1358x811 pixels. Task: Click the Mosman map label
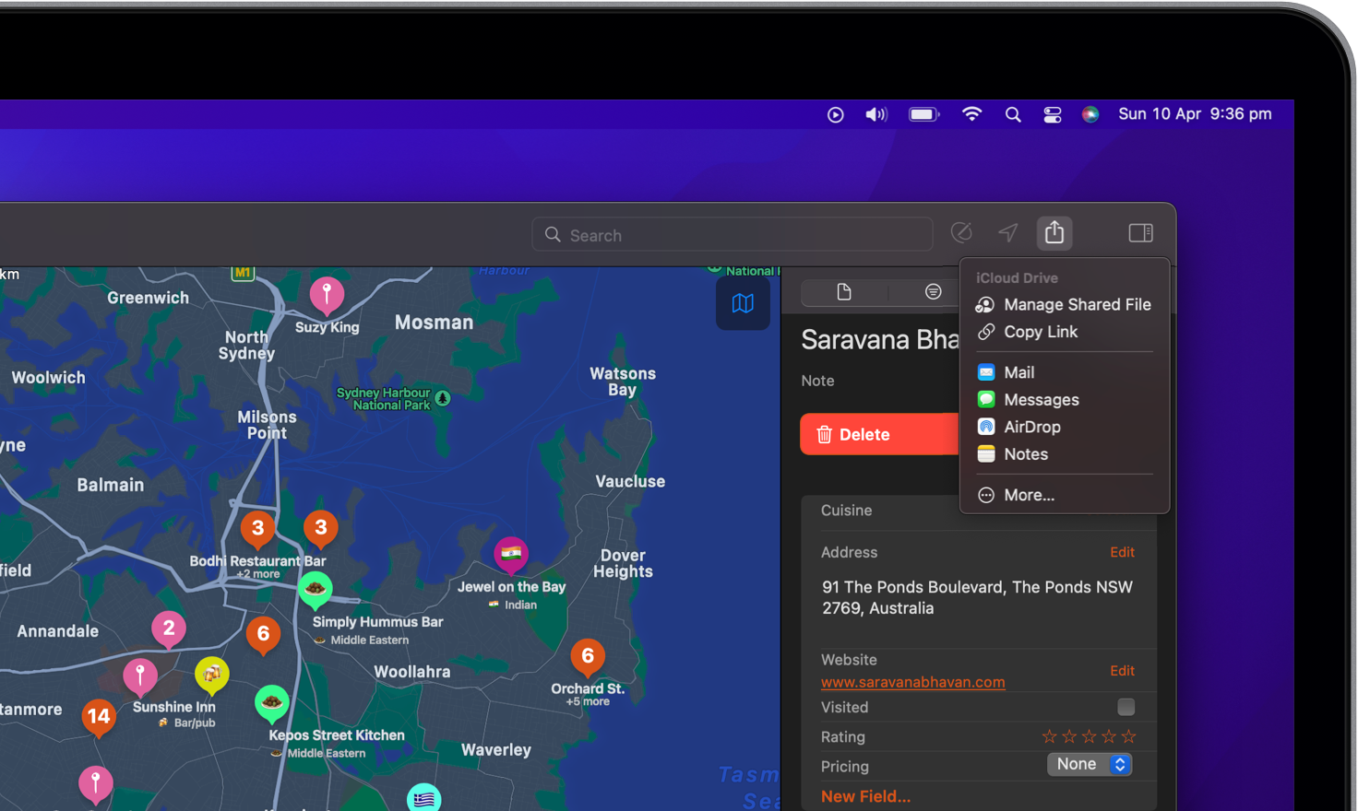point(434,323)
